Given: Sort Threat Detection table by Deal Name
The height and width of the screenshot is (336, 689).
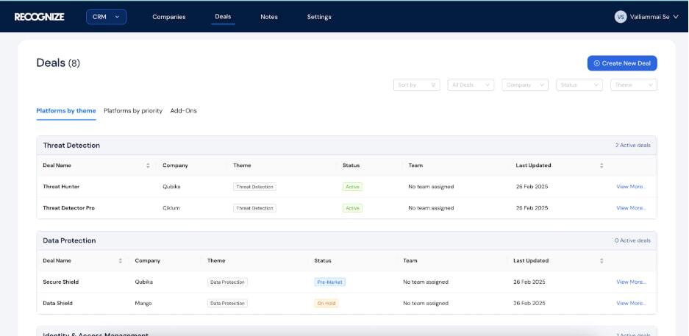Looking at the screenshot, I should [148, 165].
